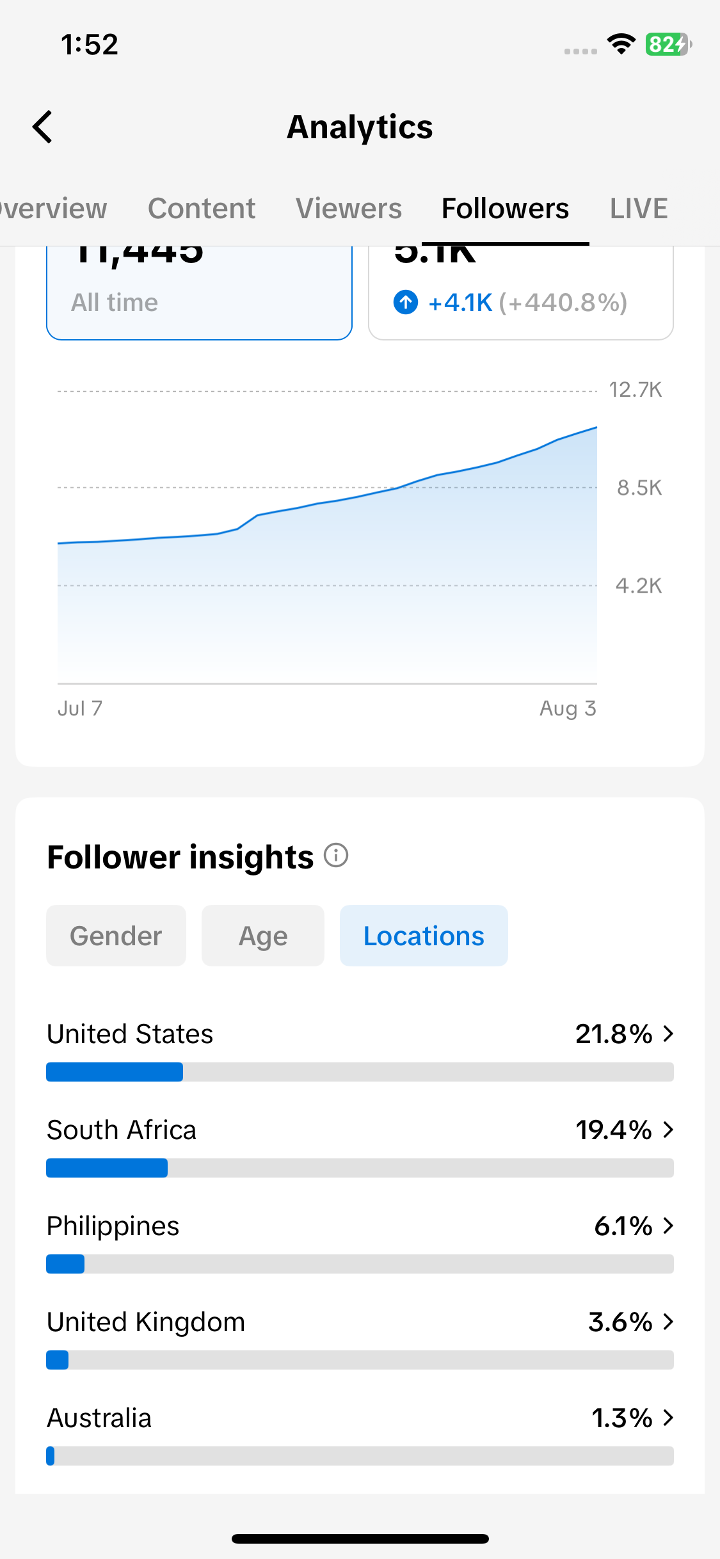Select the Locations insights filter

point(424,936)
